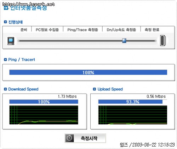Click the Download Speed graph
This screenshot has width=177, height=149.
44,115
